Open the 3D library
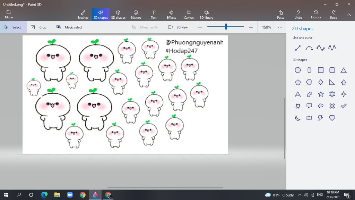355x200 pixels. (x=207, y=15)
